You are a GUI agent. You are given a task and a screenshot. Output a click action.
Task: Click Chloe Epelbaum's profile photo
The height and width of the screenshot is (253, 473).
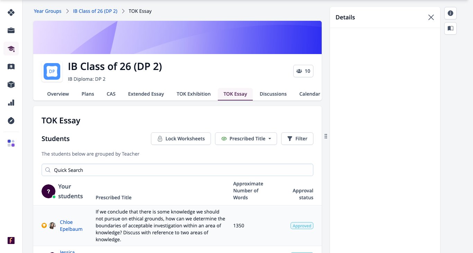pyautogui.click(x=52, y=226)
